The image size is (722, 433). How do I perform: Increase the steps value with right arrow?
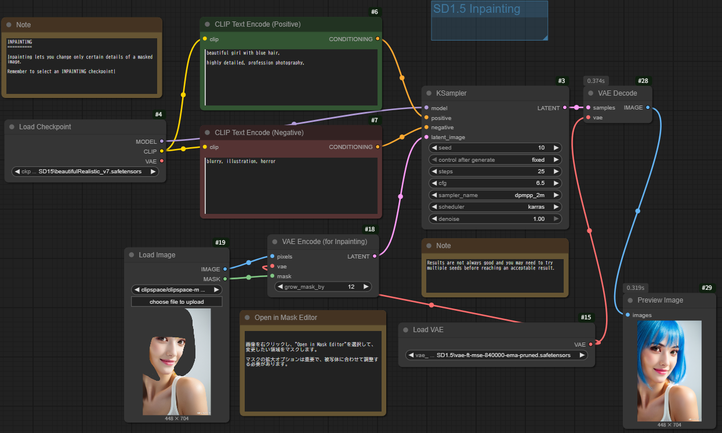556,172
